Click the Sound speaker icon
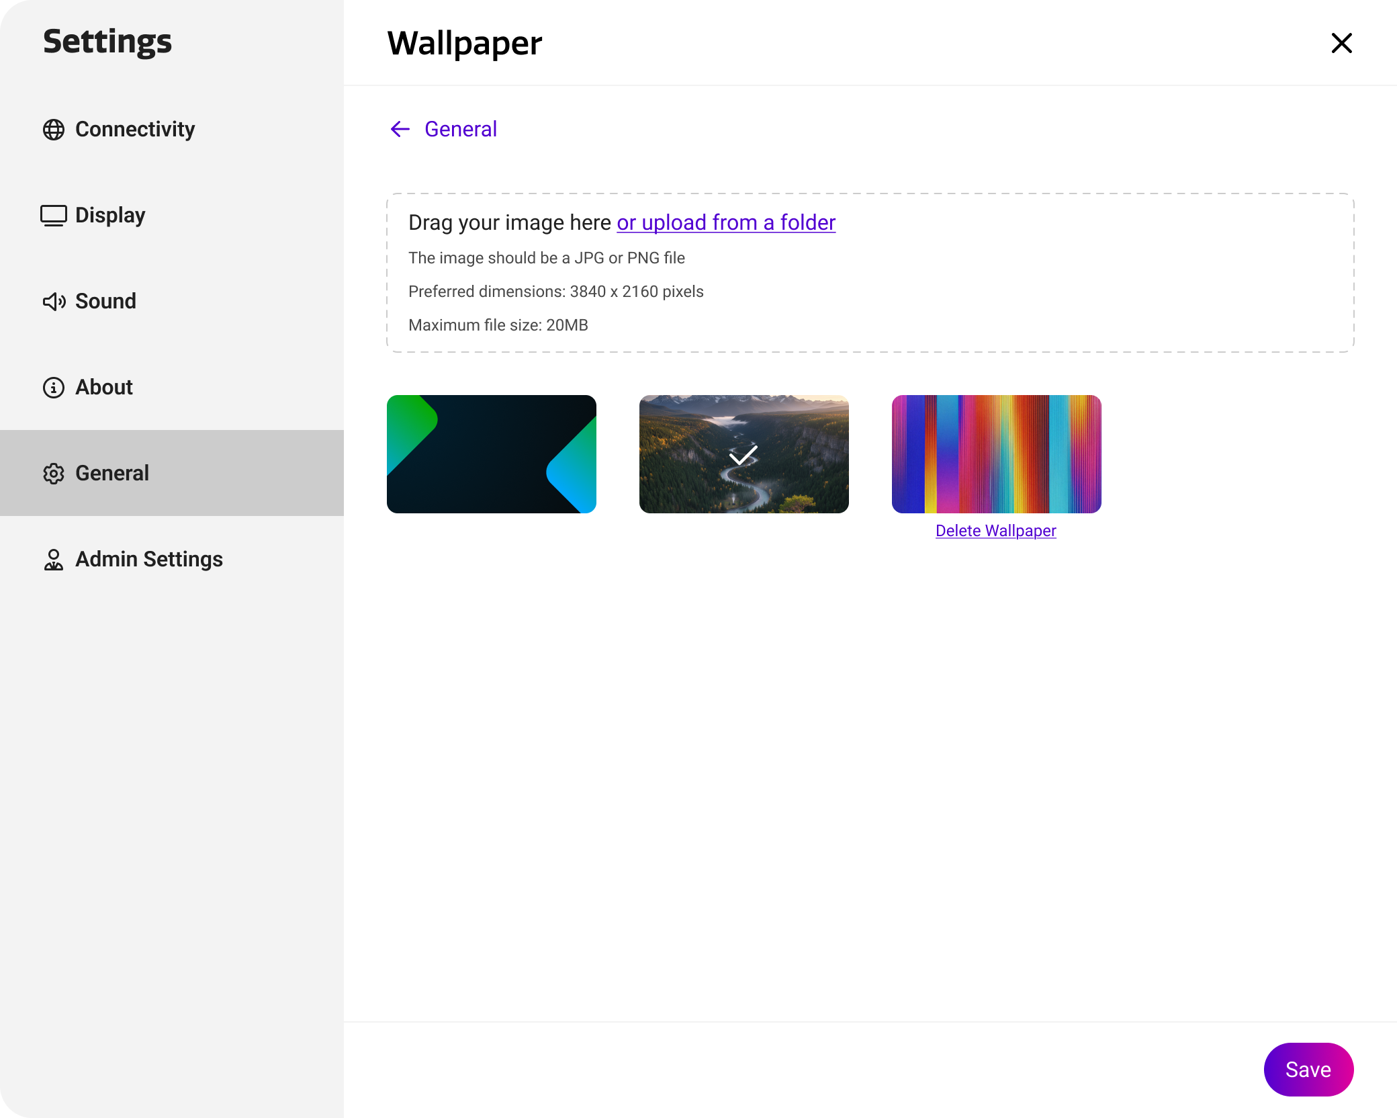Screen dimensions: 1397x1118 [x=54, y=302]
